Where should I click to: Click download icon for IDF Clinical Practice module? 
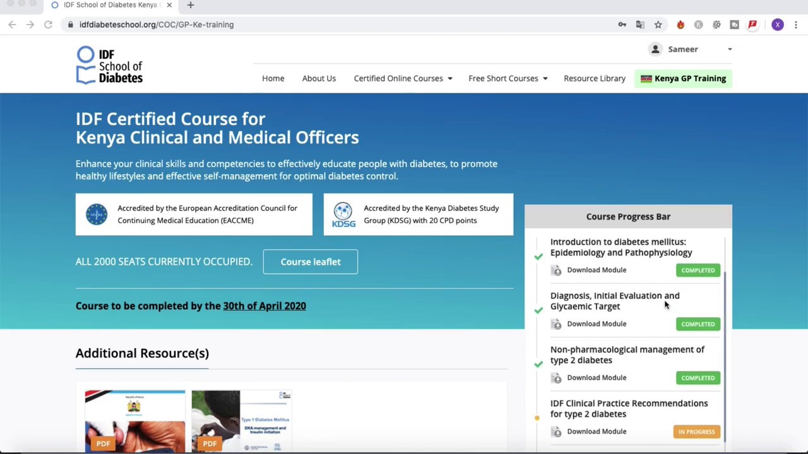556,431
